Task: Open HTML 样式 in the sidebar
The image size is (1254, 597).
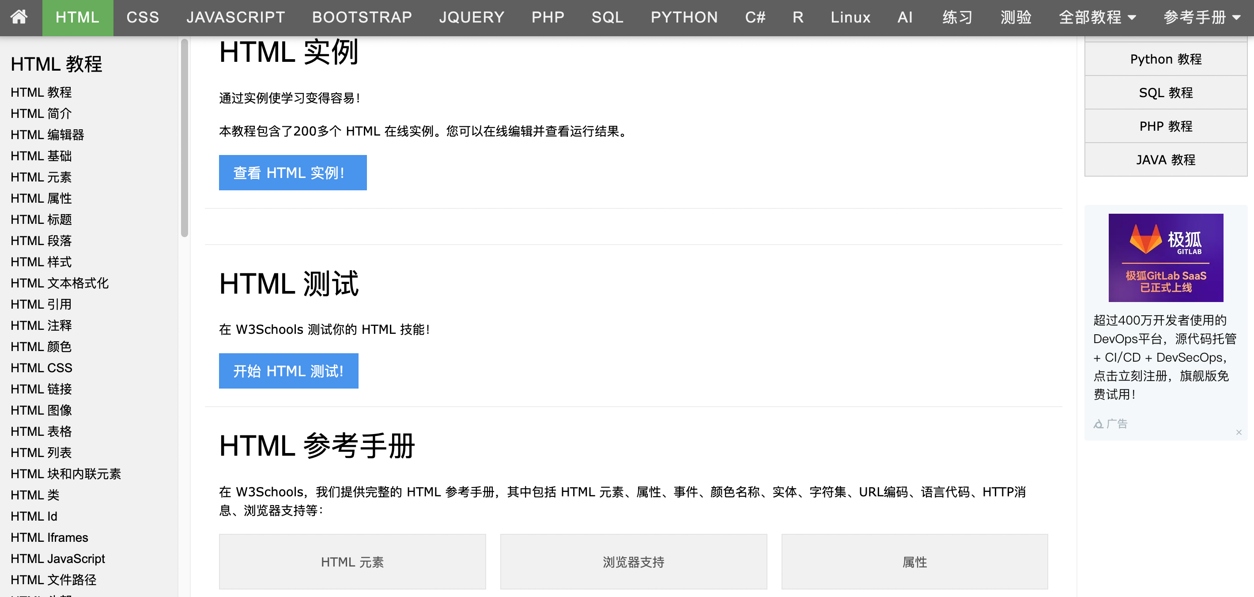Action: coord(42,262)
